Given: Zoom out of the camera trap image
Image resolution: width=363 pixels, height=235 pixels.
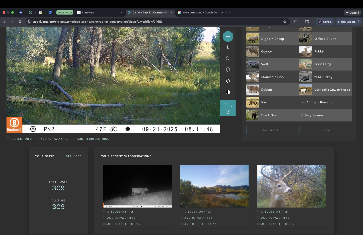Looking at the screenshot, I should click(228, 59).
